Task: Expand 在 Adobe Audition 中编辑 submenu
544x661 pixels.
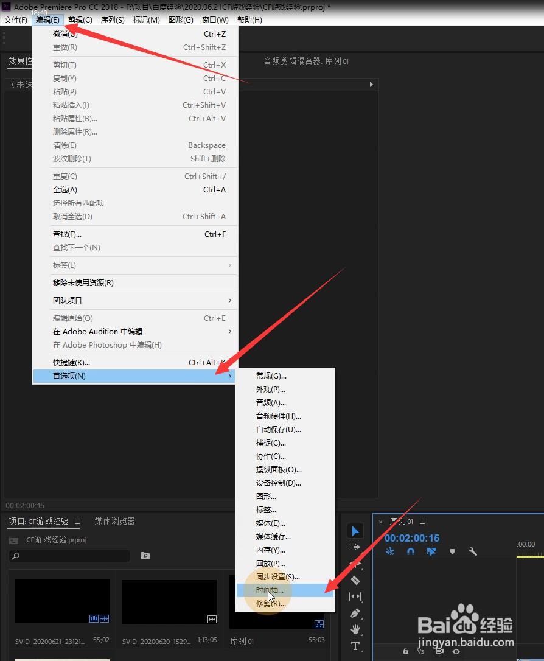Action: pos(135,331)
